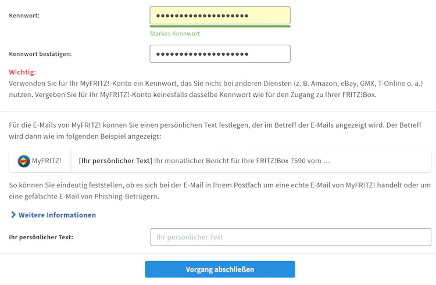The image size is (436, 285).
Task: Click the paragraph mentioning Phishing-Betrügern
Action: pos(215,190)
